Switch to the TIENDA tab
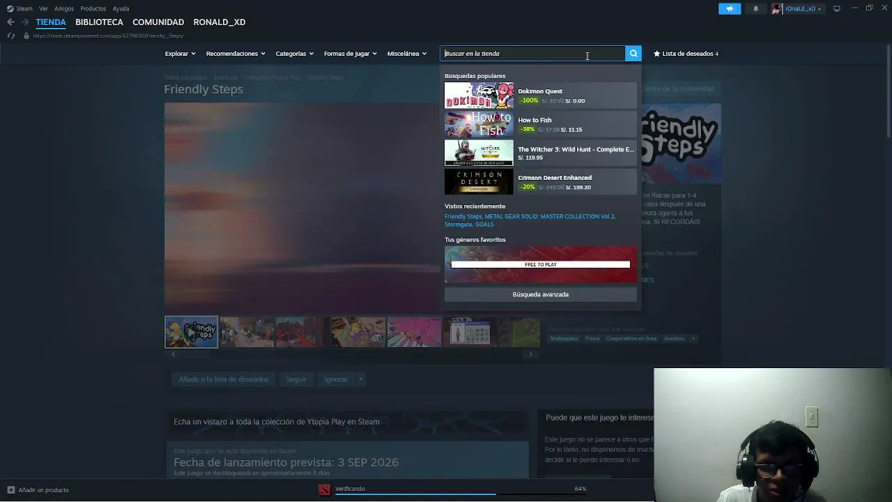The image size is (892, 502). (51, 22)
